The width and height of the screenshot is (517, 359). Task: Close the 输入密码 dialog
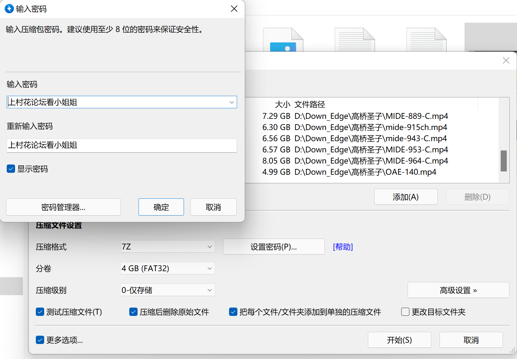click(x=234, y=9)
